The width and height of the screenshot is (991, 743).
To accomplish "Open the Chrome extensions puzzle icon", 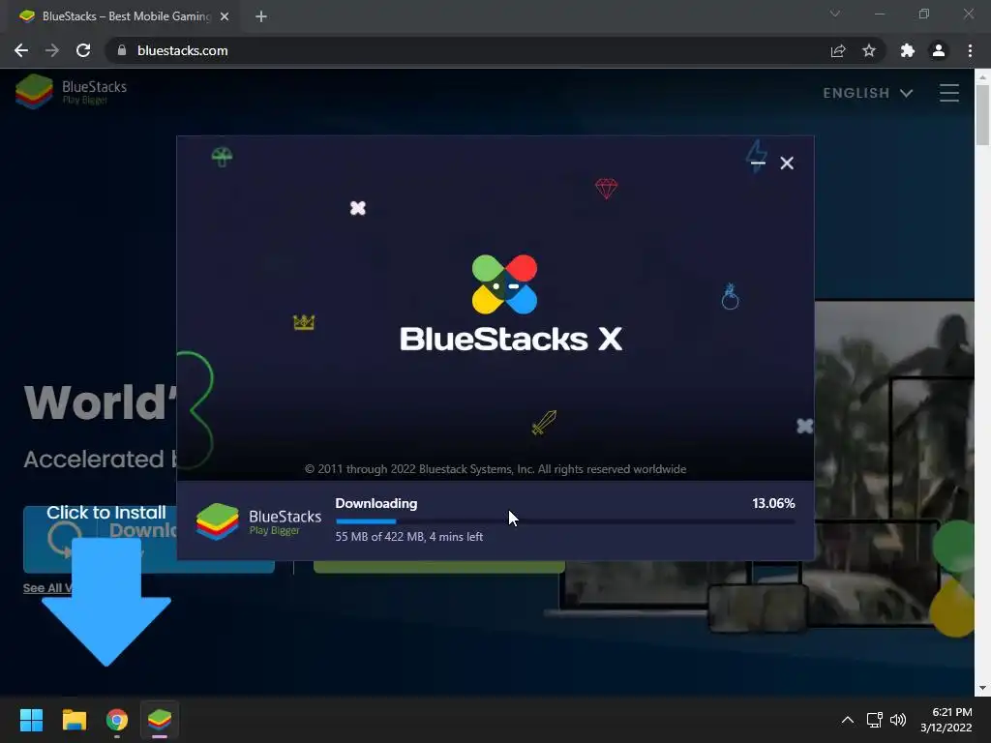I will coord(908,50).
